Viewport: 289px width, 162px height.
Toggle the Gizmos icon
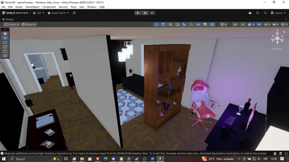click(283, 25)
